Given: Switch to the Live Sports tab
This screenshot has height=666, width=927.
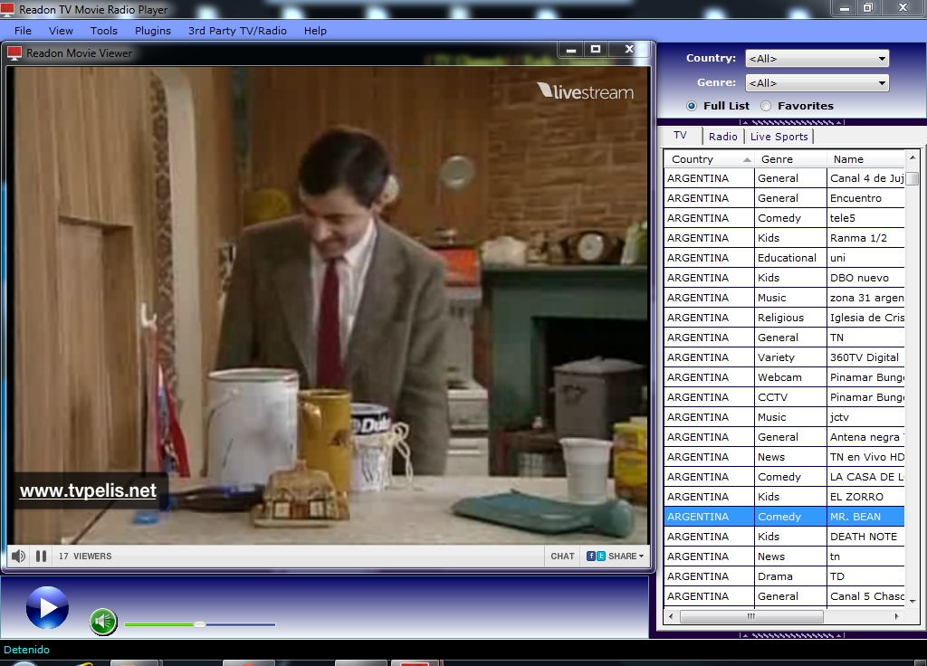Looking at the screenshot, I should click(779, 137).
